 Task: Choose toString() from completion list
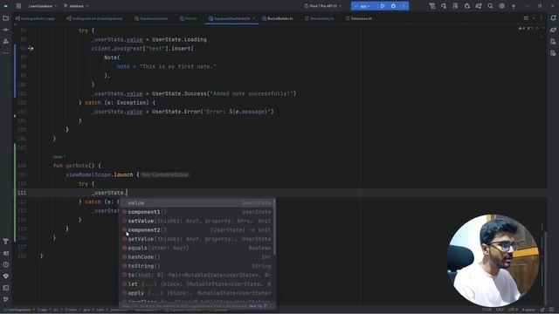pos(197,266)
